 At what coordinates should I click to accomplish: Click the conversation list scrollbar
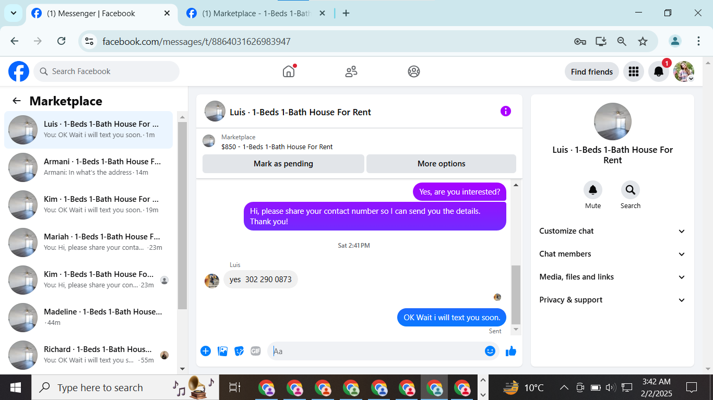(182, 216)
